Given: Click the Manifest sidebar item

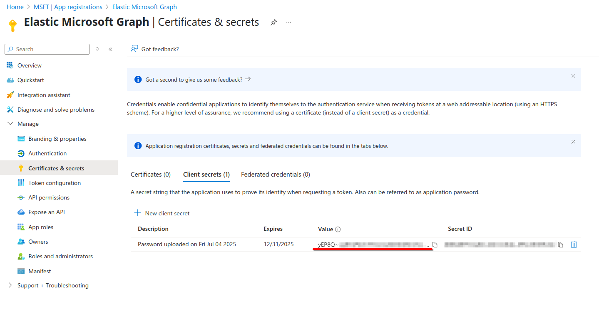Looking at the screenshot, I should [39, 271].
